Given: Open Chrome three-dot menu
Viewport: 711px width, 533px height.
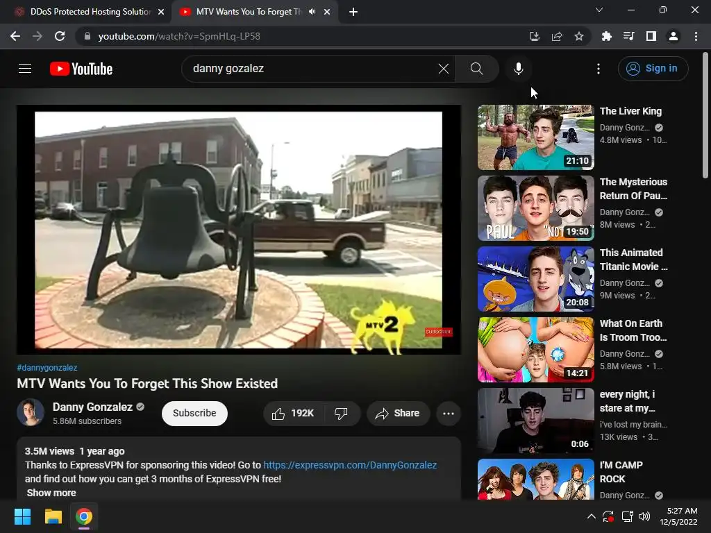Looking at the screenshot, I should pyautogui.click(x=696, y=36).
